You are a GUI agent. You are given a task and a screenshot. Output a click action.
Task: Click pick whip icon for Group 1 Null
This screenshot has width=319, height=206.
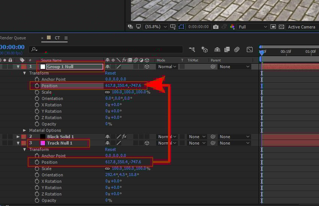(x=213, y=67)
